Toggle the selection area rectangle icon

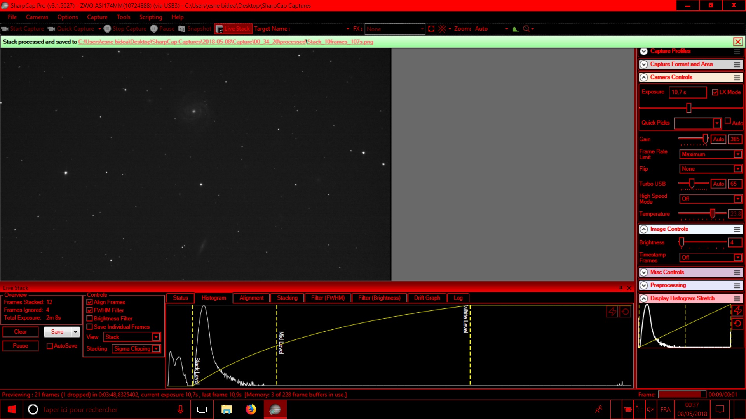431,29
